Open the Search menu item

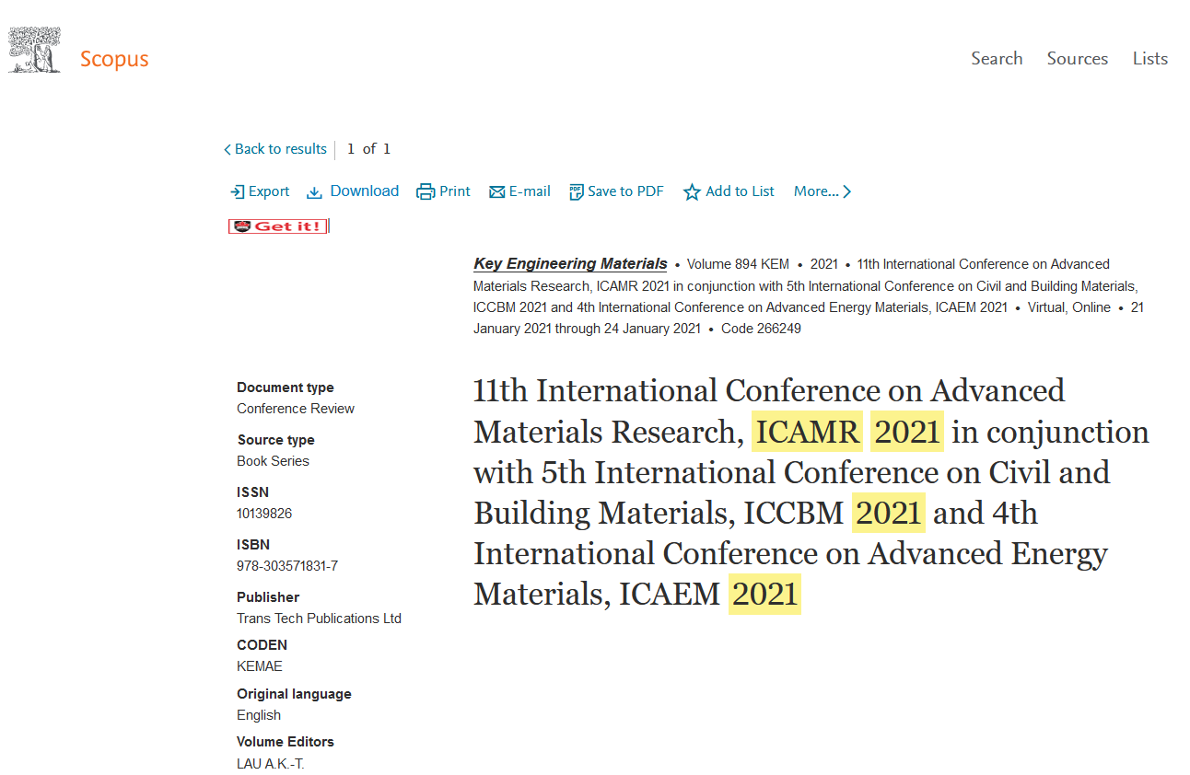[x=997, y=58]
